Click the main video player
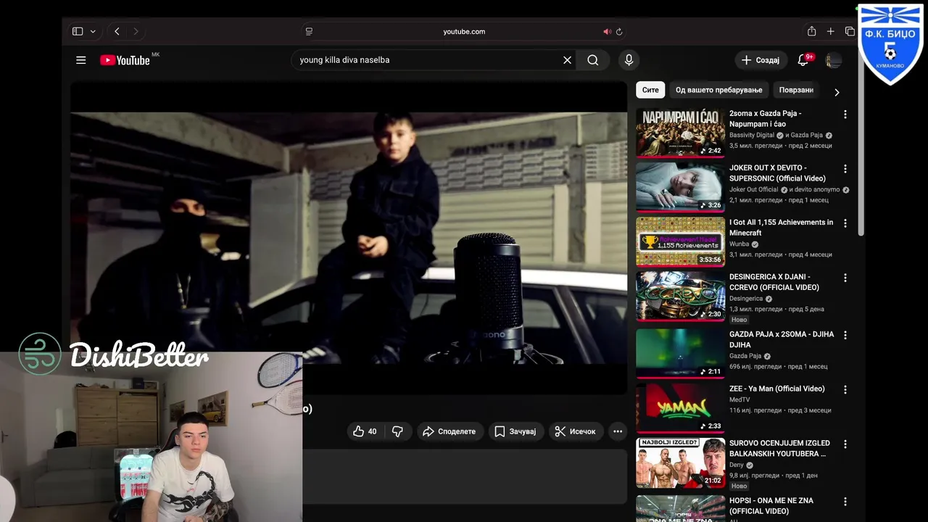 pyautogui.click(x=349, y=238)
